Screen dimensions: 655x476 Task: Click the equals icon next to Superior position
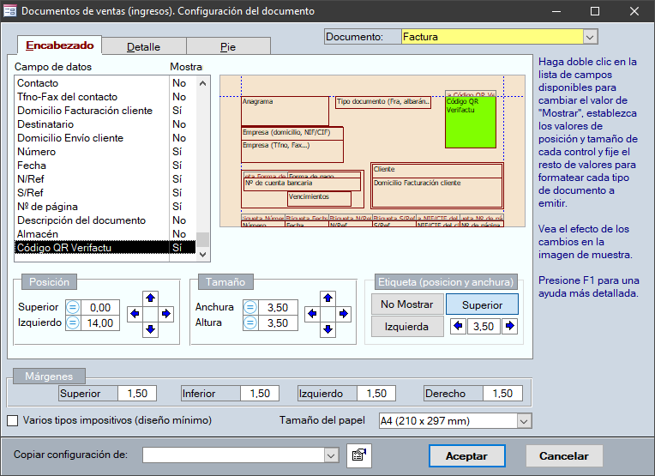(x=73, y=307)
